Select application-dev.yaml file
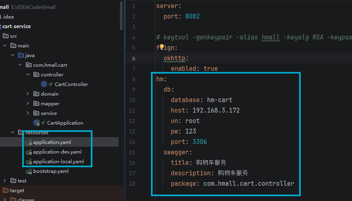The image size is (352, 201). pyautogui.click(x=57, y=152)
